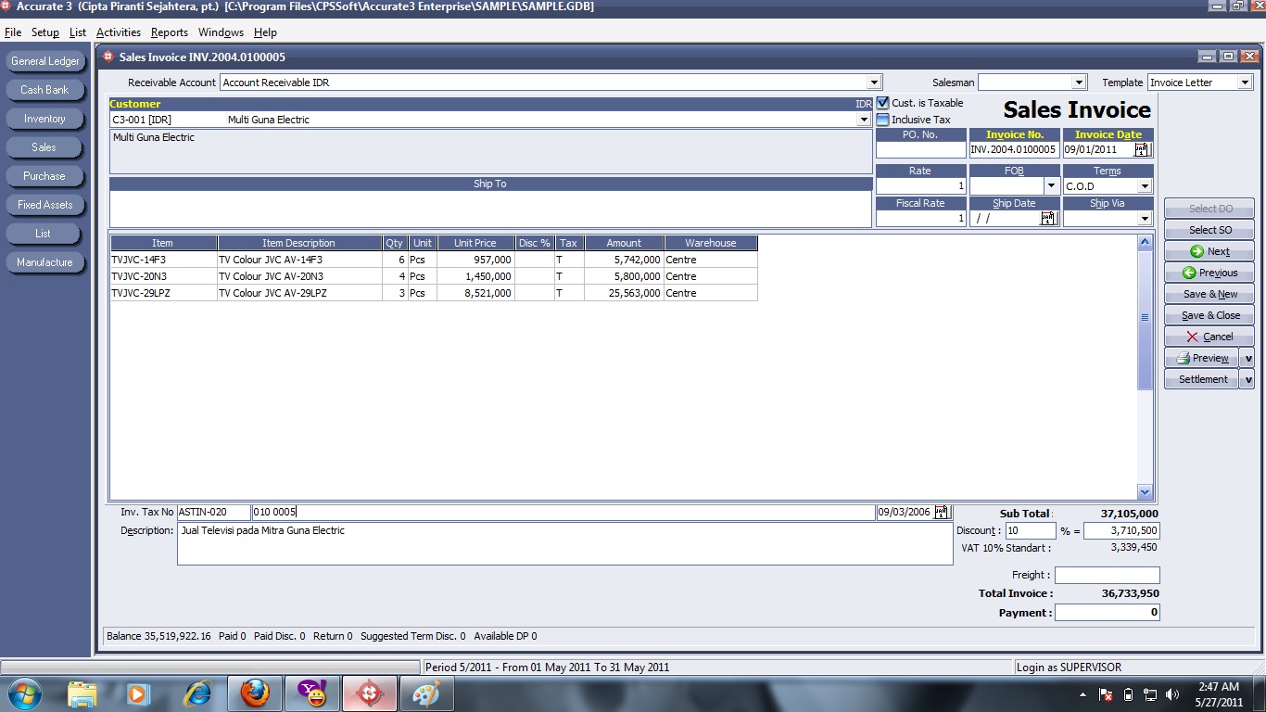The height and width of the screenshot is (712, 1266).
Task: Click the Save & New button
Action: 1209,294
